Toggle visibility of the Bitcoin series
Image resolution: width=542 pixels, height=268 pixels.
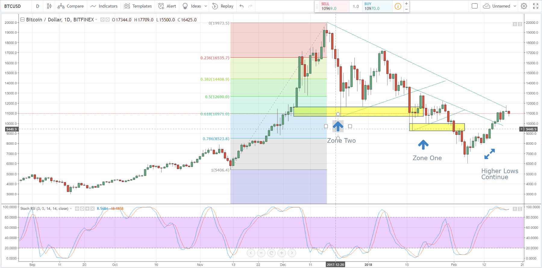click(x=102, y=20)
